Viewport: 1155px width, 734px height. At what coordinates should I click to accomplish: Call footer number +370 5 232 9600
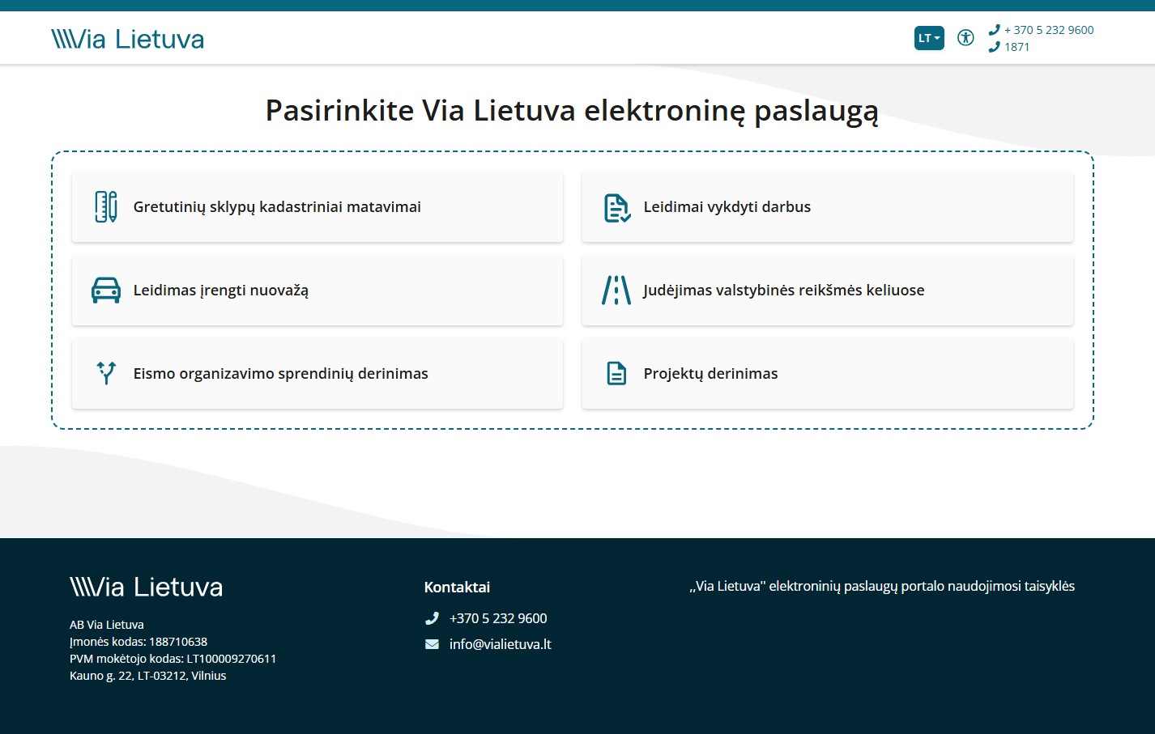coord(498,618)
